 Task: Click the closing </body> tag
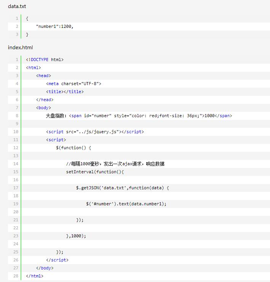click(45, 268)
